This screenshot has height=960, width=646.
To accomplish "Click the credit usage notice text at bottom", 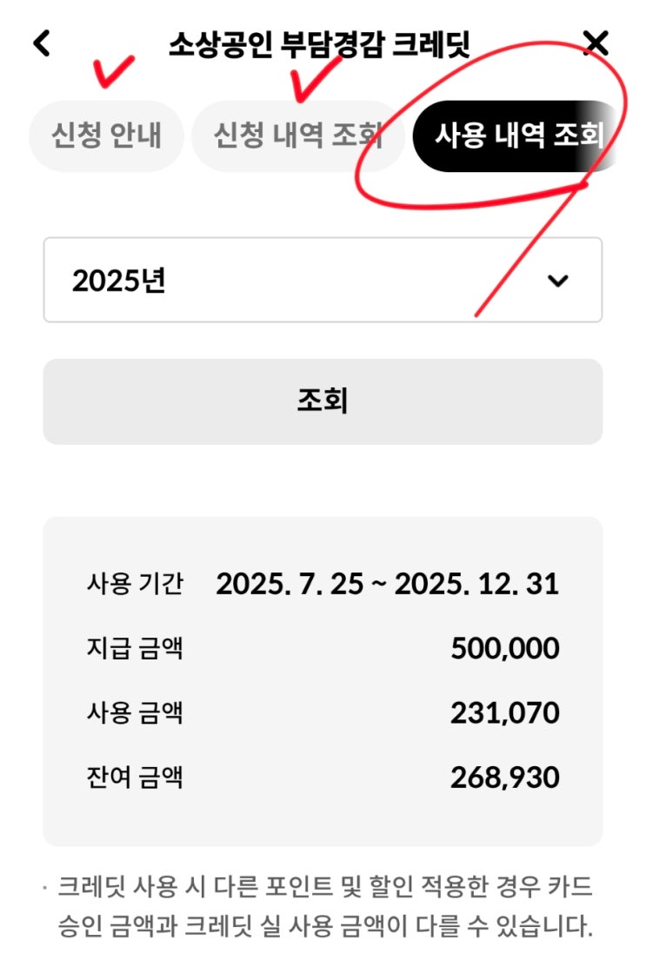I will [320, 907].
